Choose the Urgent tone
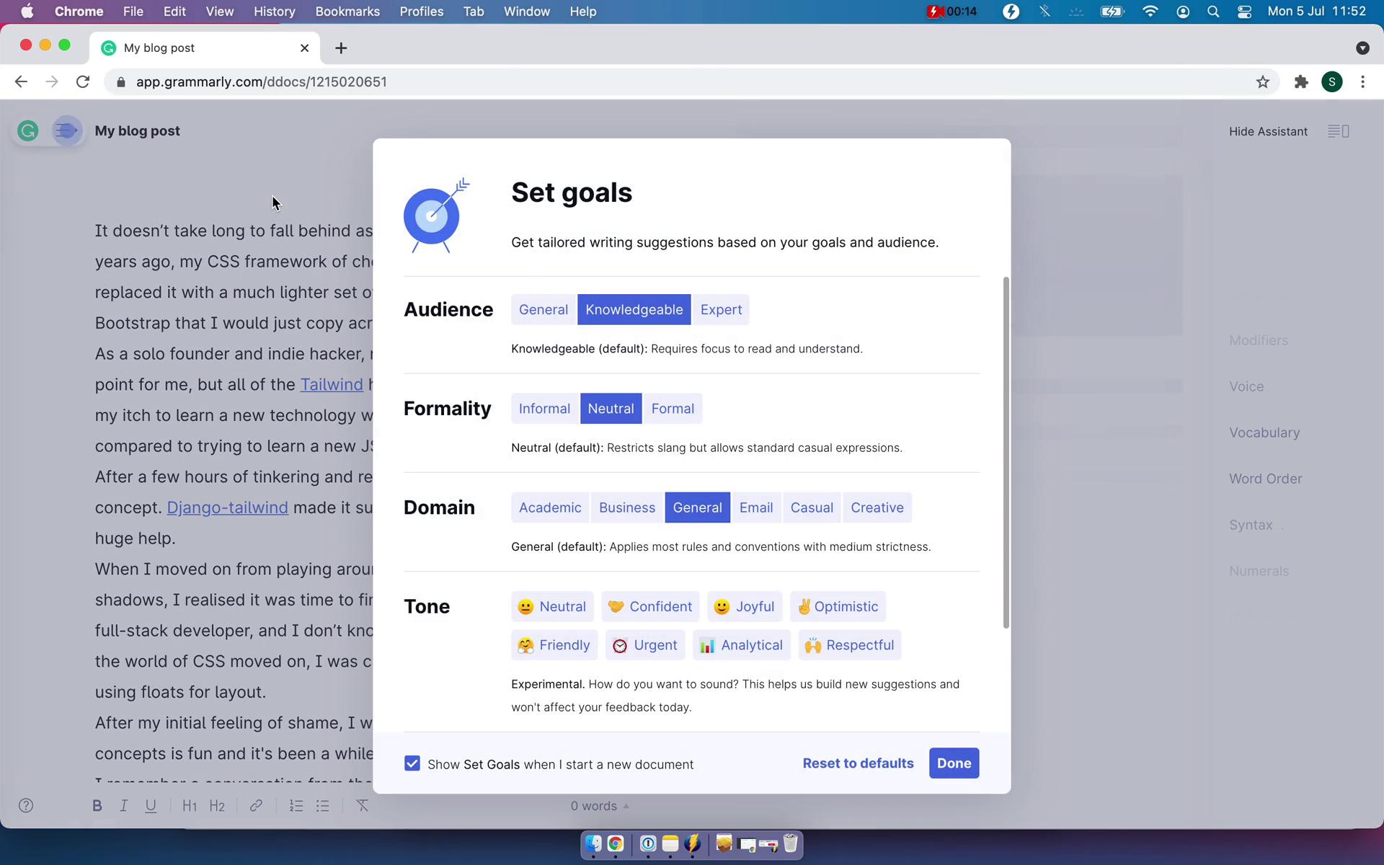 645,645
